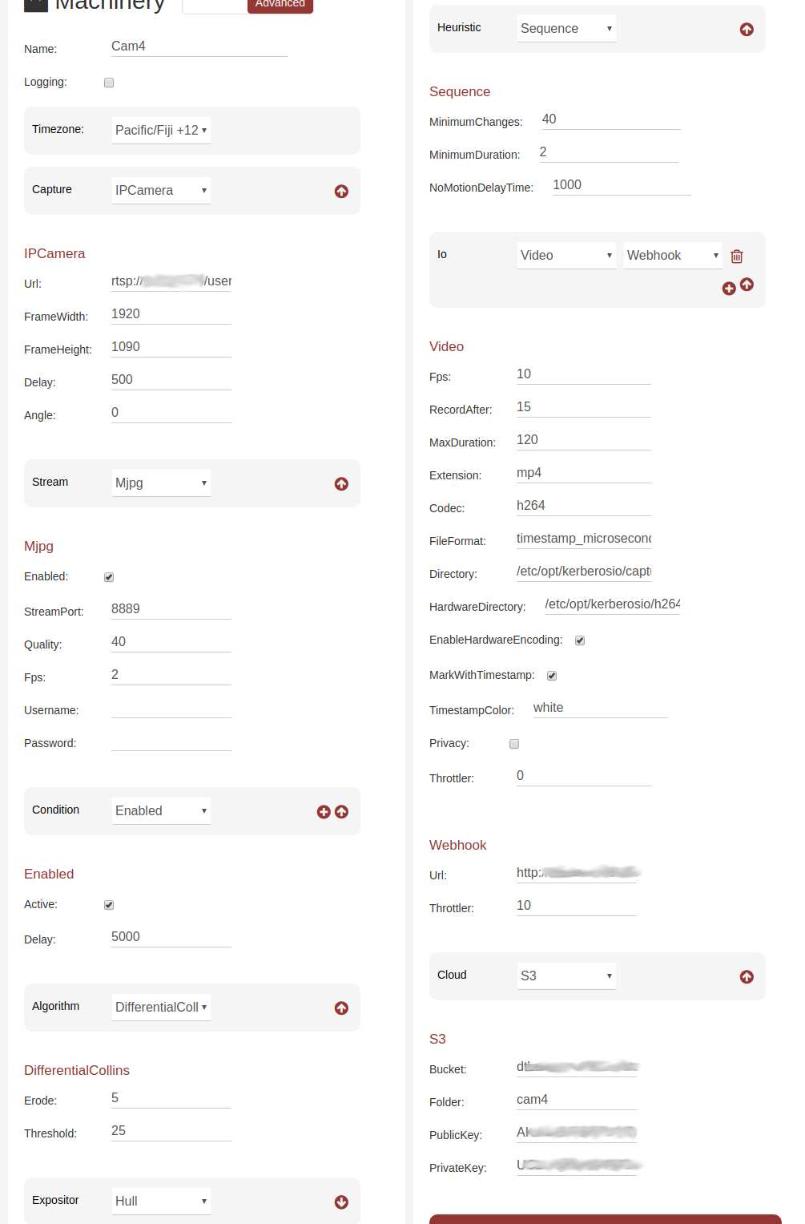The height and width of the screenshot is (1224, 805).
Task: Open the Heuristic Sequence dropdown
Action: (566, 28)
